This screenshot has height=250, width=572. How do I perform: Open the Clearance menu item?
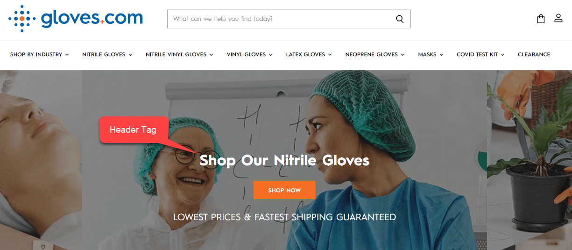point(534,54)
